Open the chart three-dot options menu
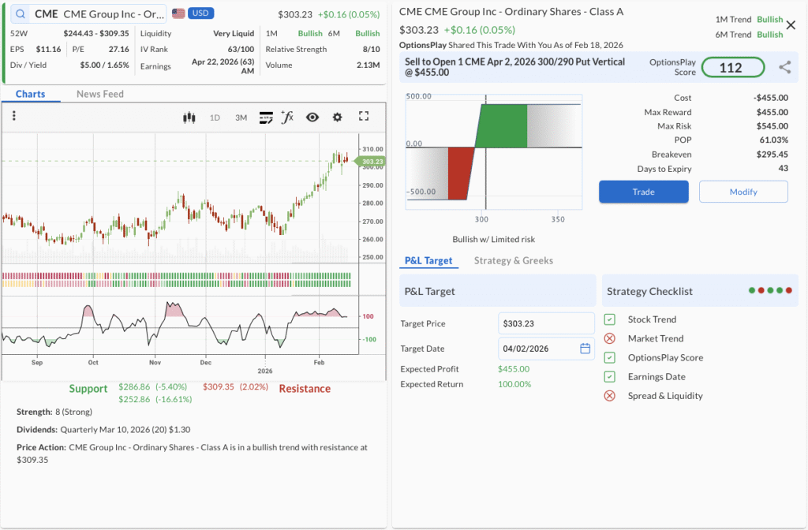This screenshot has width=808, height=530. click(x=13, y=117)
